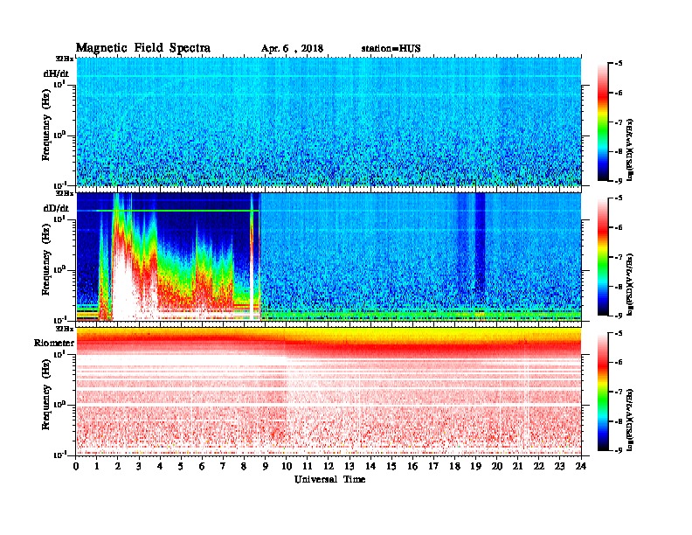Click the "Universal Time" axis title
The height and width of the screenshot is (535, 692).
(x=329, y=479)
